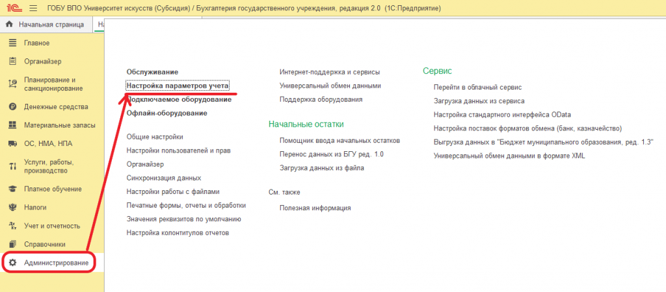666x292 pixels.
Task: Click the Материальные запасы grid icon
Action: point(12,125)
